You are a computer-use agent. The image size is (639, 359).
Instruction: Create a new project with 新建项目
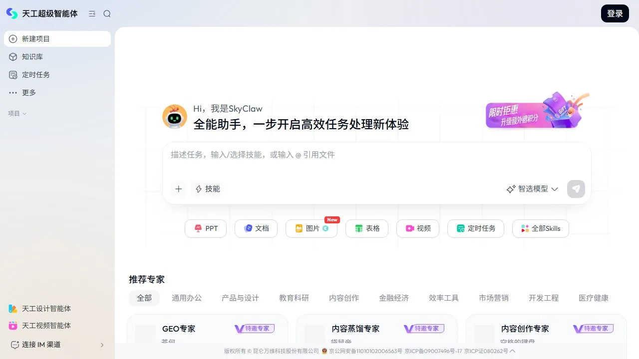coord(57,39)
